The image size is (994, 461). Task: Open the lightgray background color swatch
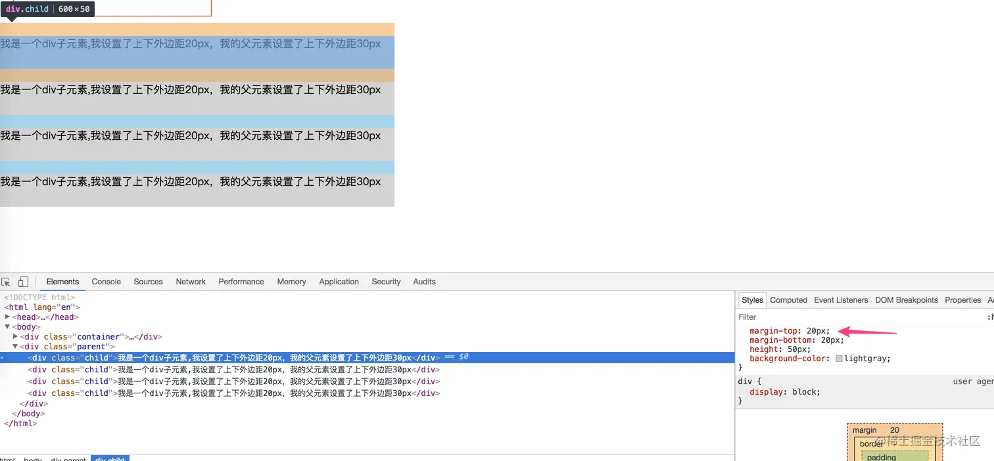[x=839, y=359]
